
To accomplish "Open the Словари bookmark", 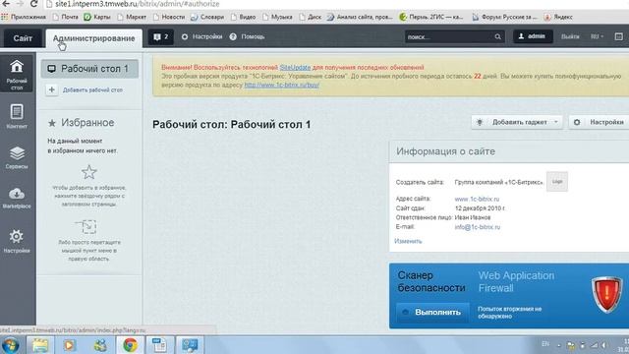I will 207,17.
